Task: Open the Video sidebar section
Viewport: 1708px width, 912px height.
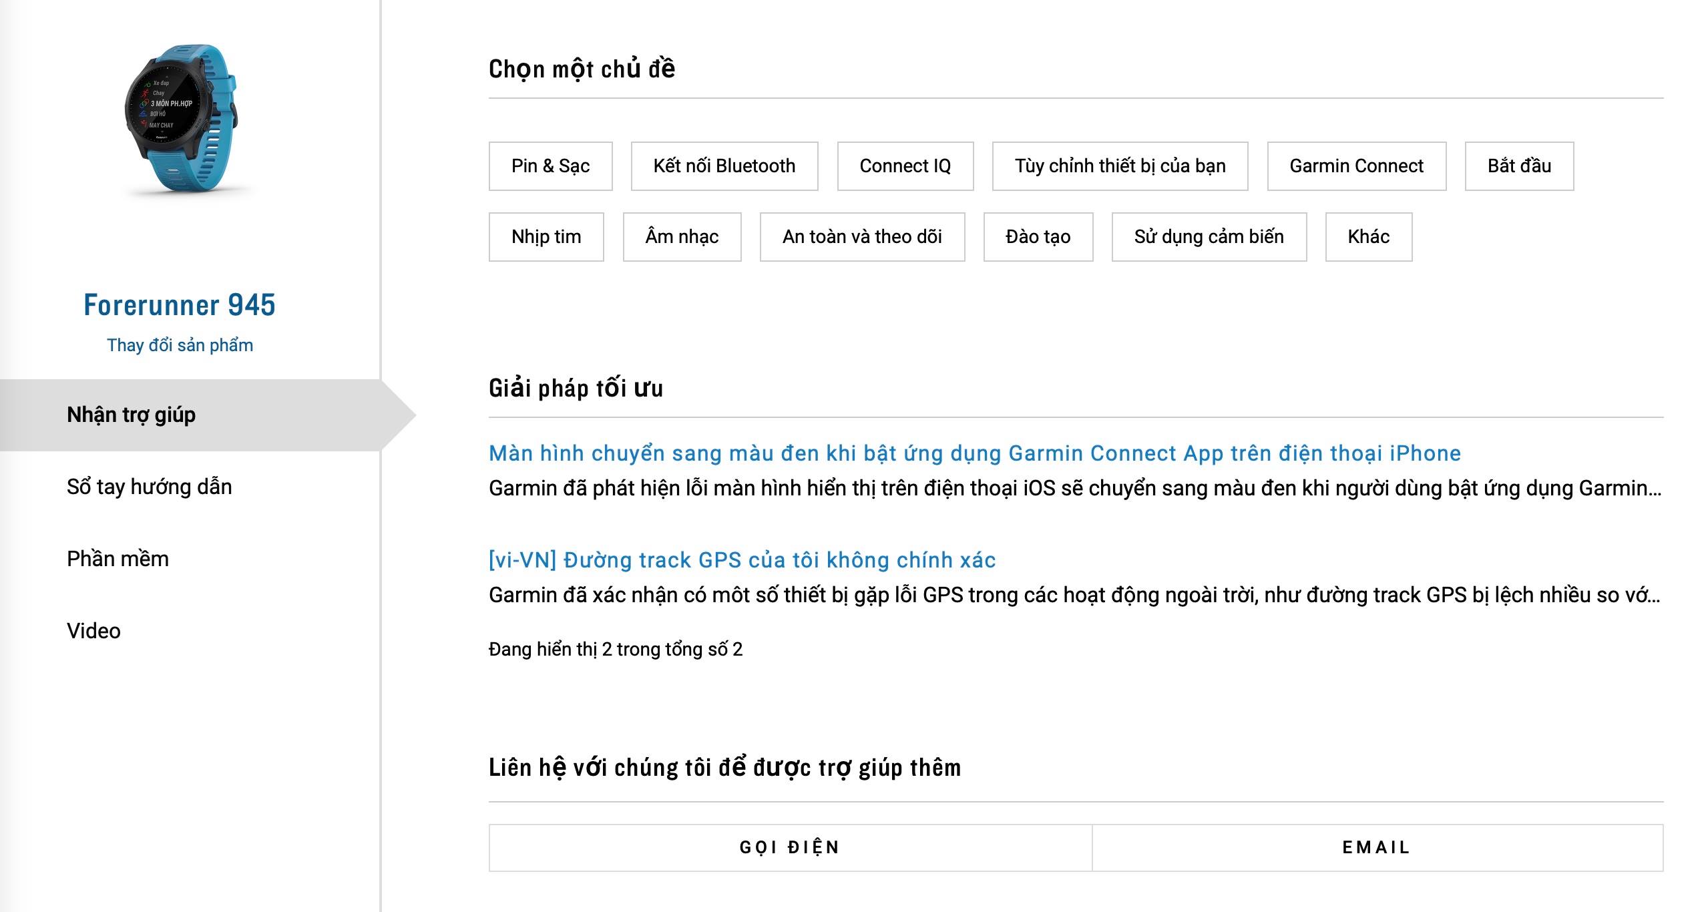Action: point(93,631)
